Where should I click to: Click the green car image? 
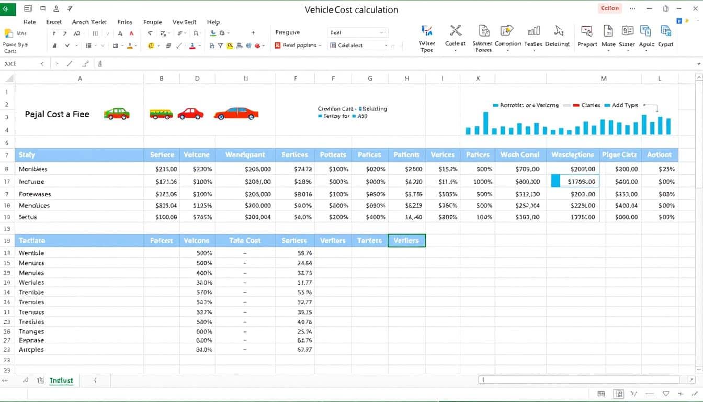click(x=117, y=114)
